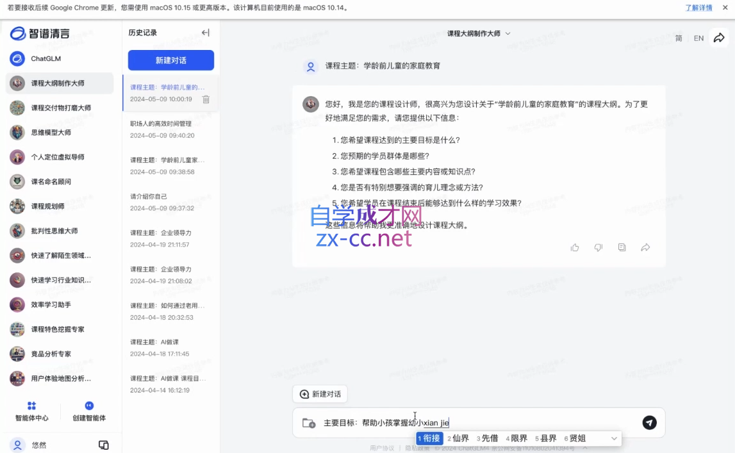Open the 了解详情 link

tap(698, 8)
